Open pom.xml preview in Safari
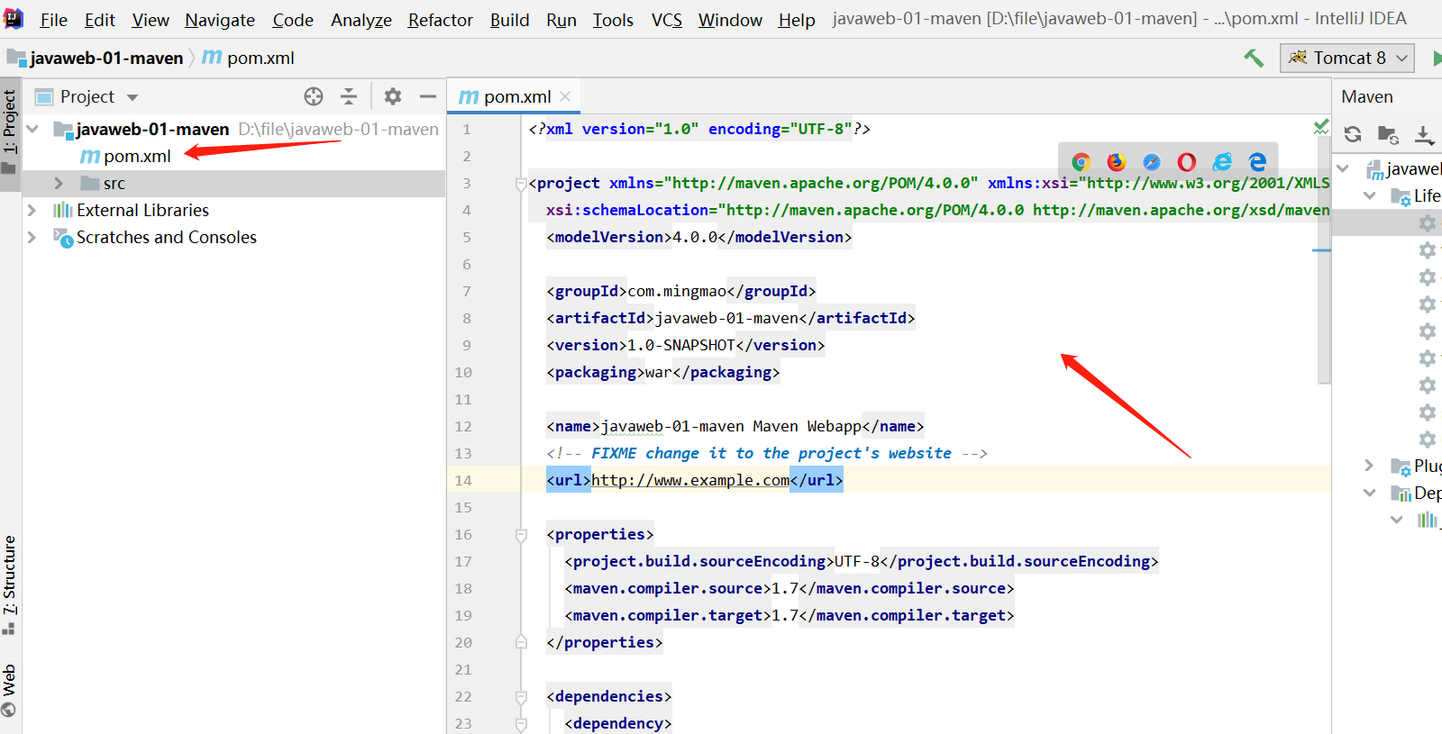The image size is (1442, 734). point(1152,162)
